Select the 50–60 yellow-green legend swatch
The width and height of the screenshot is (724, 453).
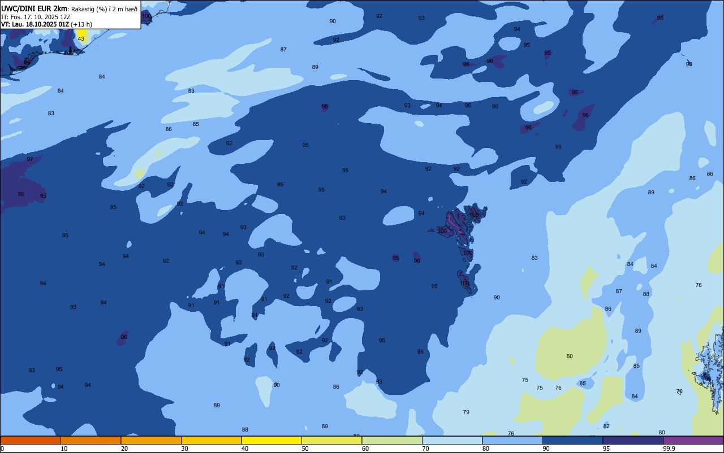(x=331, y=440)
